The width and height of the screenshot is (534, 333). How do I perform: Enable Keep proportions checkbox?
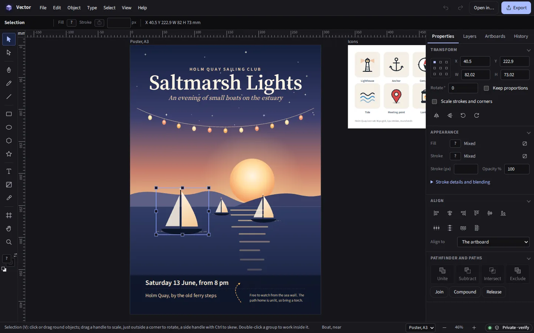486,88
